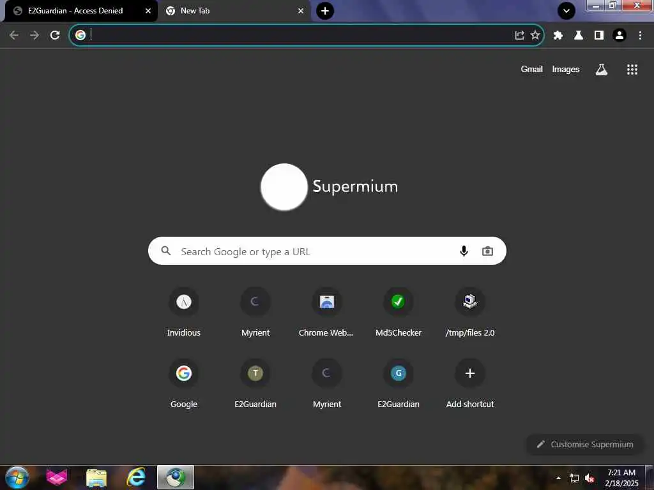
Task: Open the Invidious shortcut
Action: 184,312
